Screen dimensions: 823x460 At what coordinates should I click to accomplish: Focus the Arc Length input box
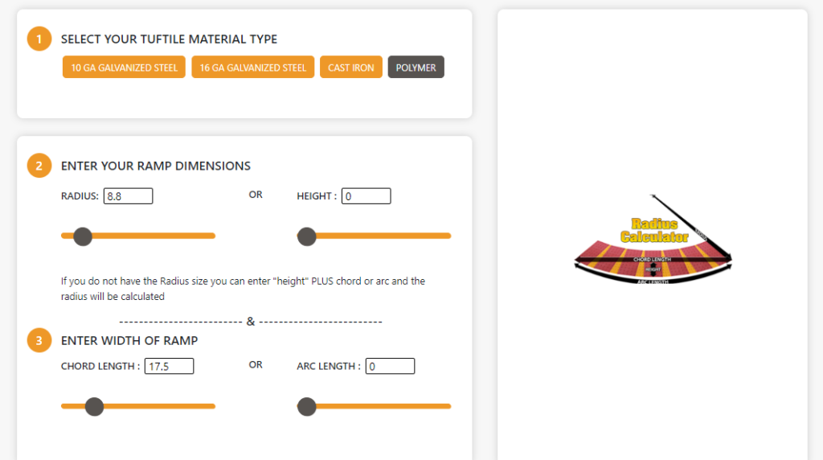coord(390,367)
